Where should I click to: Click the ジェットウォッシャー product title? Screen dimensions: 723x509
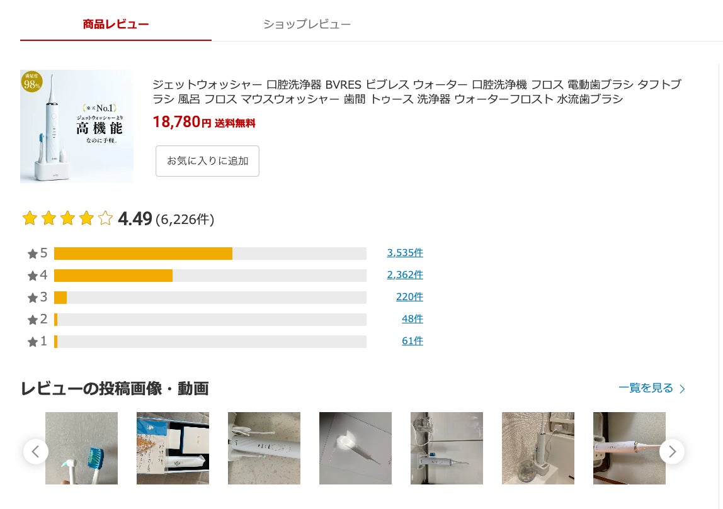point(416,92)
